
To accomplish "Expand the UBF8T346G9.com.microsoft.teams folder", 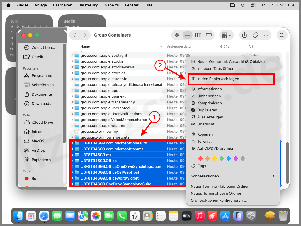I will coord(72,149).
